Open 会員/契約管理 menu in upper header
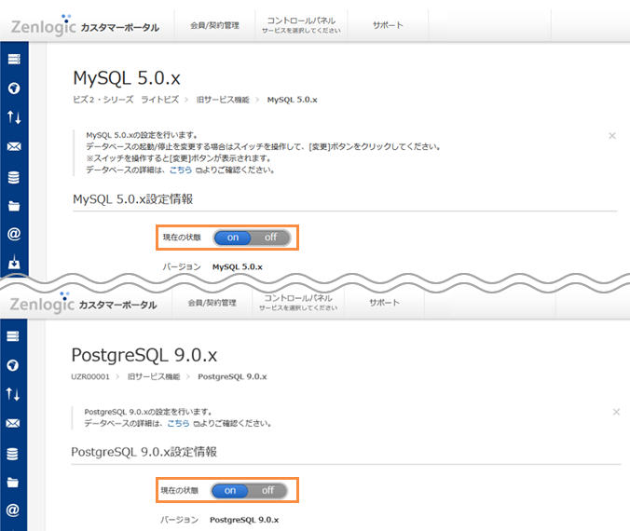 click(214, 25)
